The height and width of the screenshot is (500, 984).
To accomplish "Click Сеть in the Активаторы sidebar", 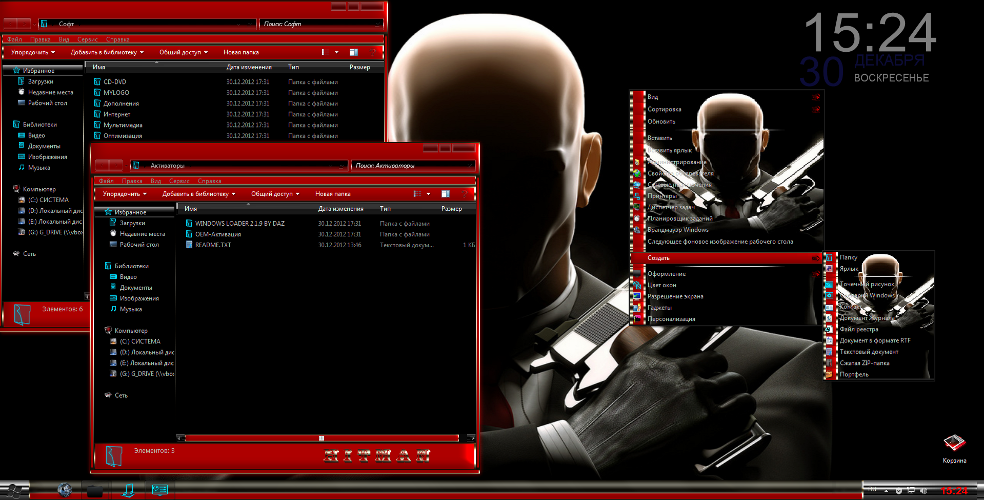I will pos(121,396).
